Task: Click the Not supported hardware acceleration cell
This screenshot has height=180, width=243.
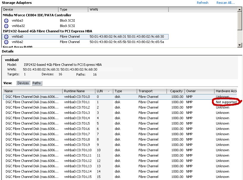Action: point(226,102)
